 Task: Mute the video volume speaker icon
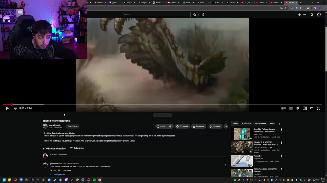pos(15,108)
